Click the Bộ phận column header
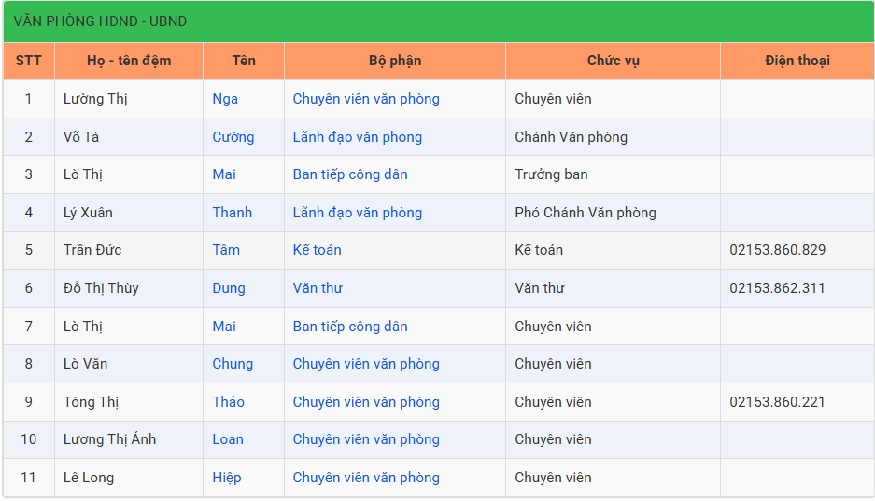The width and height of the screenshot is (875, 501). 395,61
